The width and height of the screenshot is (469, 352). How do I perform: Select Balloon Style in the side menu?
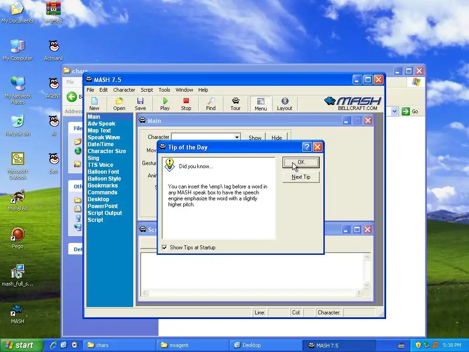coord(104,179)
